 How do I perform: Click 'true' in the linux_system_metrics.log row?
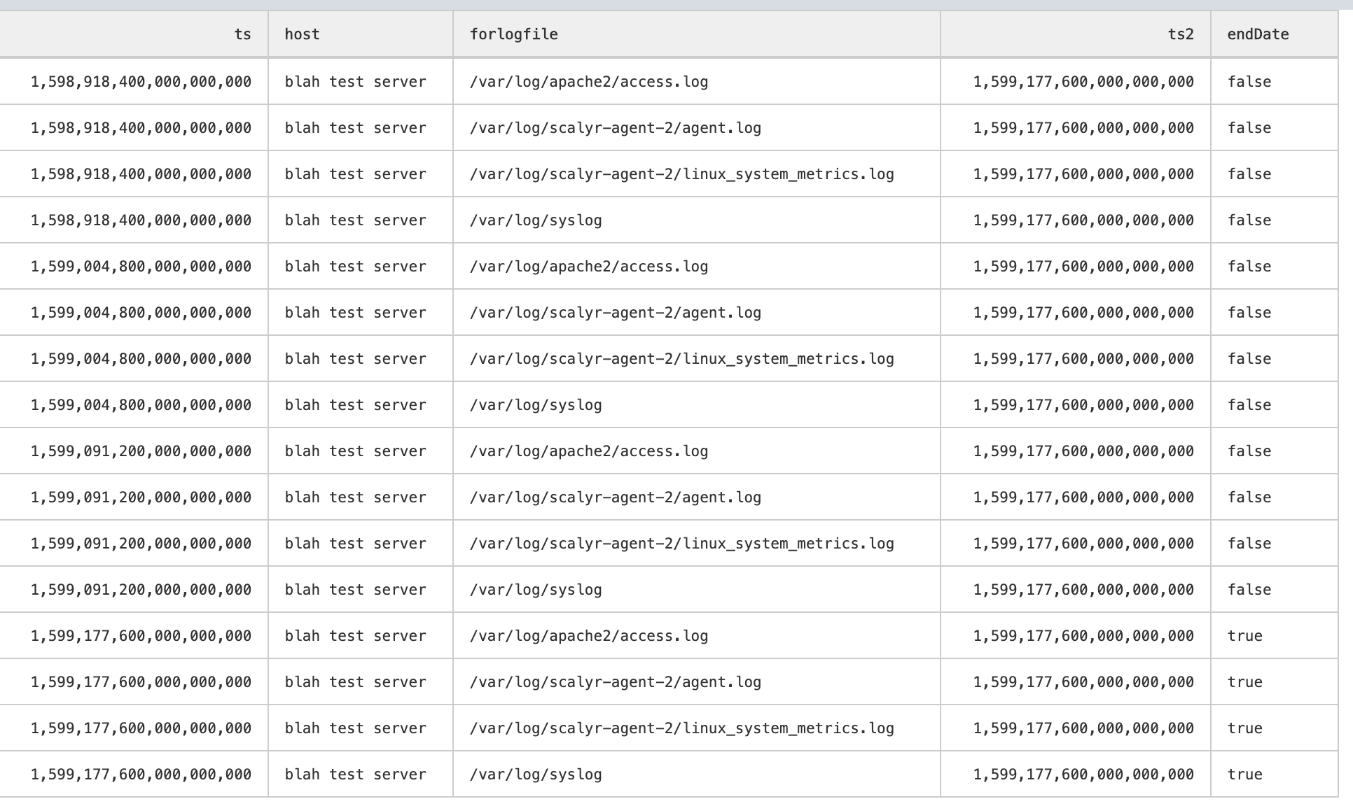coord(1244,728)
